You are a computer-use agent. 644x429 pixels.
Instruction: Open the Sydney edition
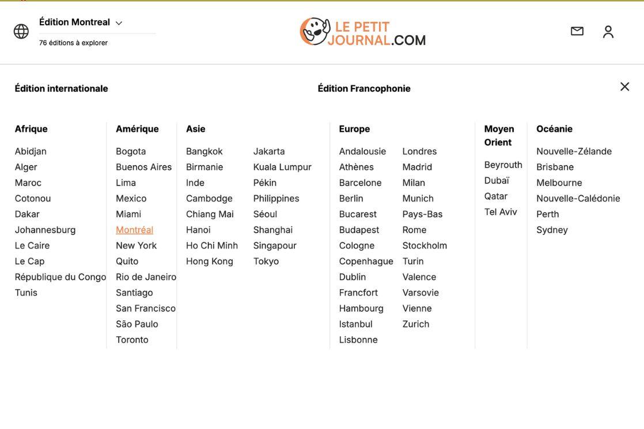pyautogui.click(x=552, y=230)
